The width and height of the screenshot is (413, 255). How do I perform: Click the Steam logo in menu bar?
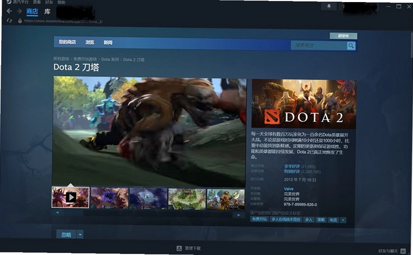click(9, 2)
